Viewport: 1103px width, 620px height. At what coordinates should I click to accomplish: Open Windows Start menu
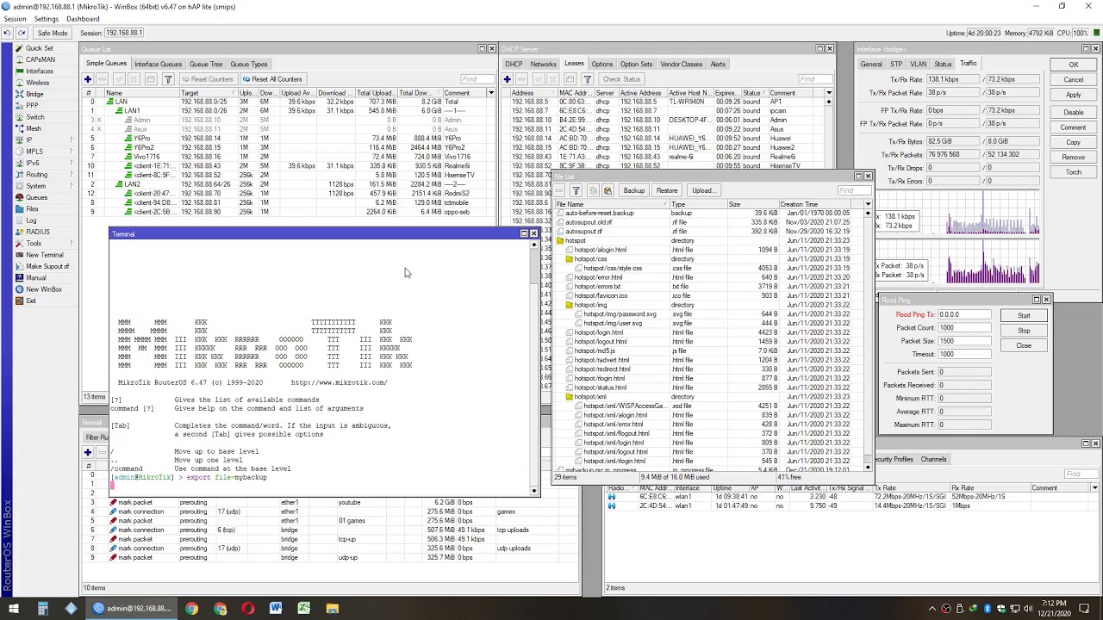pyautogui.click(x=13, y=608)
